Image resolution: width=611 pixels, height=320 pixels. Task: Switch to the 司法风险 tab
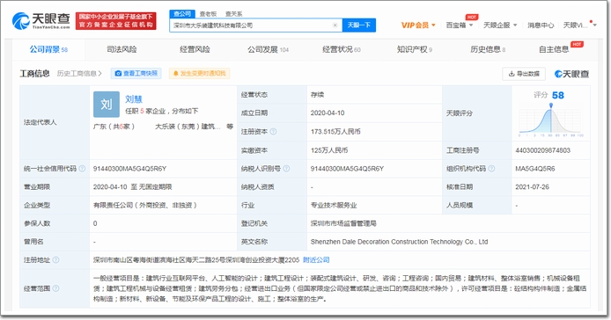pos(121,49)
